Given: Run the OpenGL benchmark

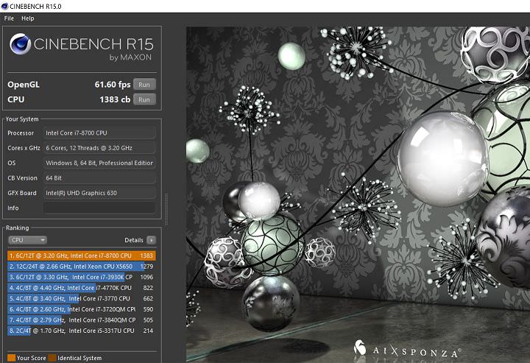Looking at the screenshot, I should (x=145, y=85).
